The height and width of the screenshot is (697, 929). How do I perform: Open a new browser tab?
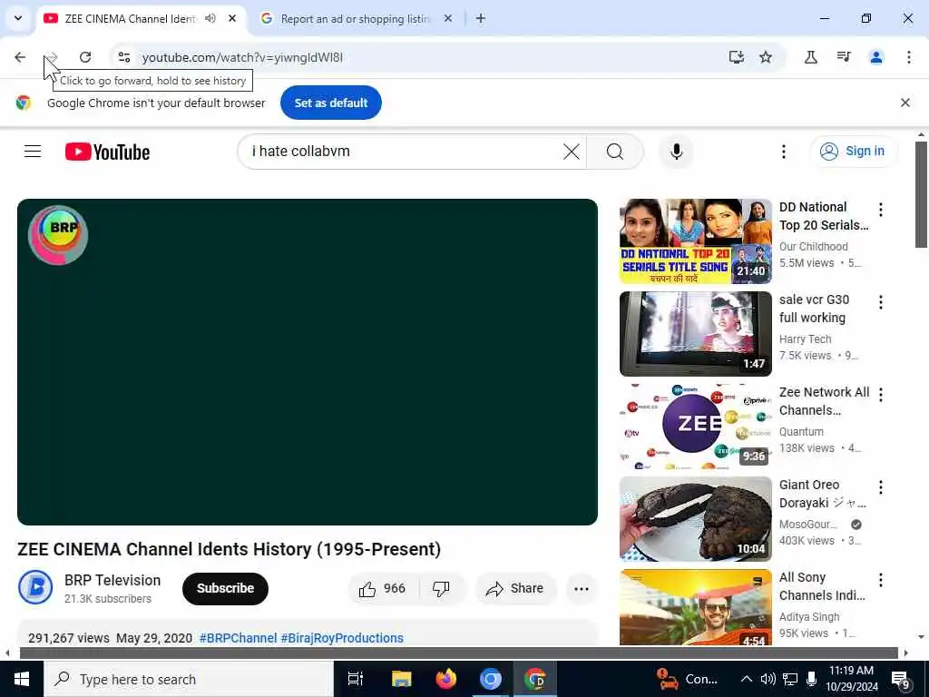click(x=481, y=18)
